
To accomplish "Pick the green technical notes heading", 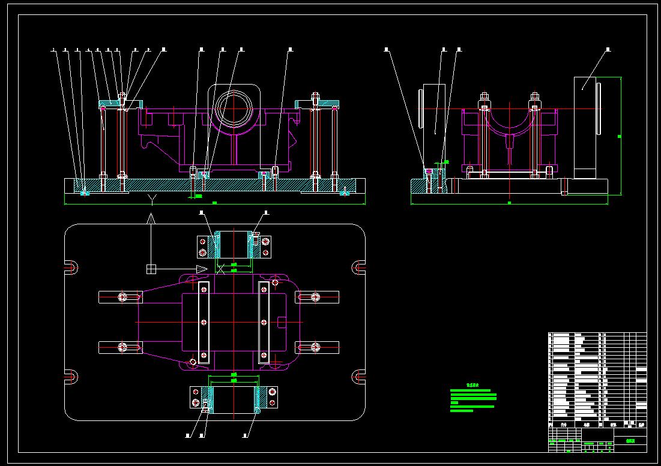I will click(x=472, y=385).
